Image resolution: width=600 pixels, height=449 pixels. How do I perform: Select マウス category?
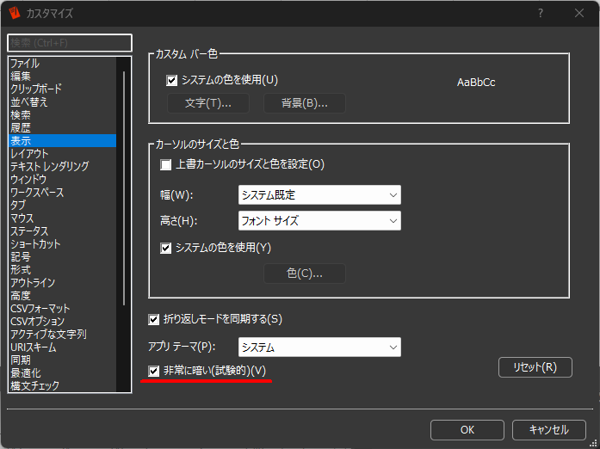(62, 218)
